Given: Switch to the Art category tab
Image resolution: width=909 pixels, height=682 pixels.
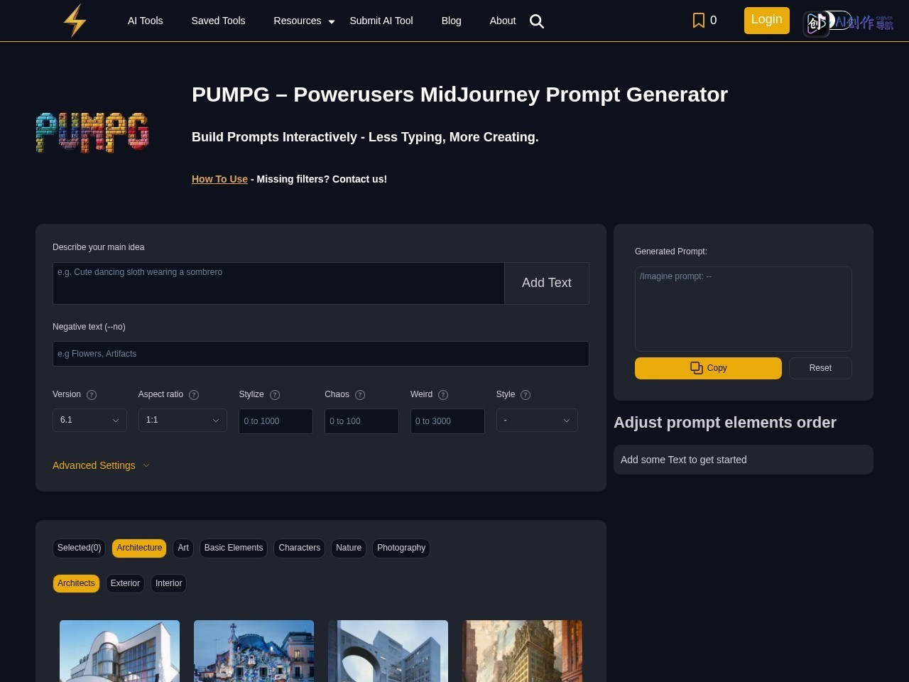Looking at the screenshot, I should click(x=183, y=548).
